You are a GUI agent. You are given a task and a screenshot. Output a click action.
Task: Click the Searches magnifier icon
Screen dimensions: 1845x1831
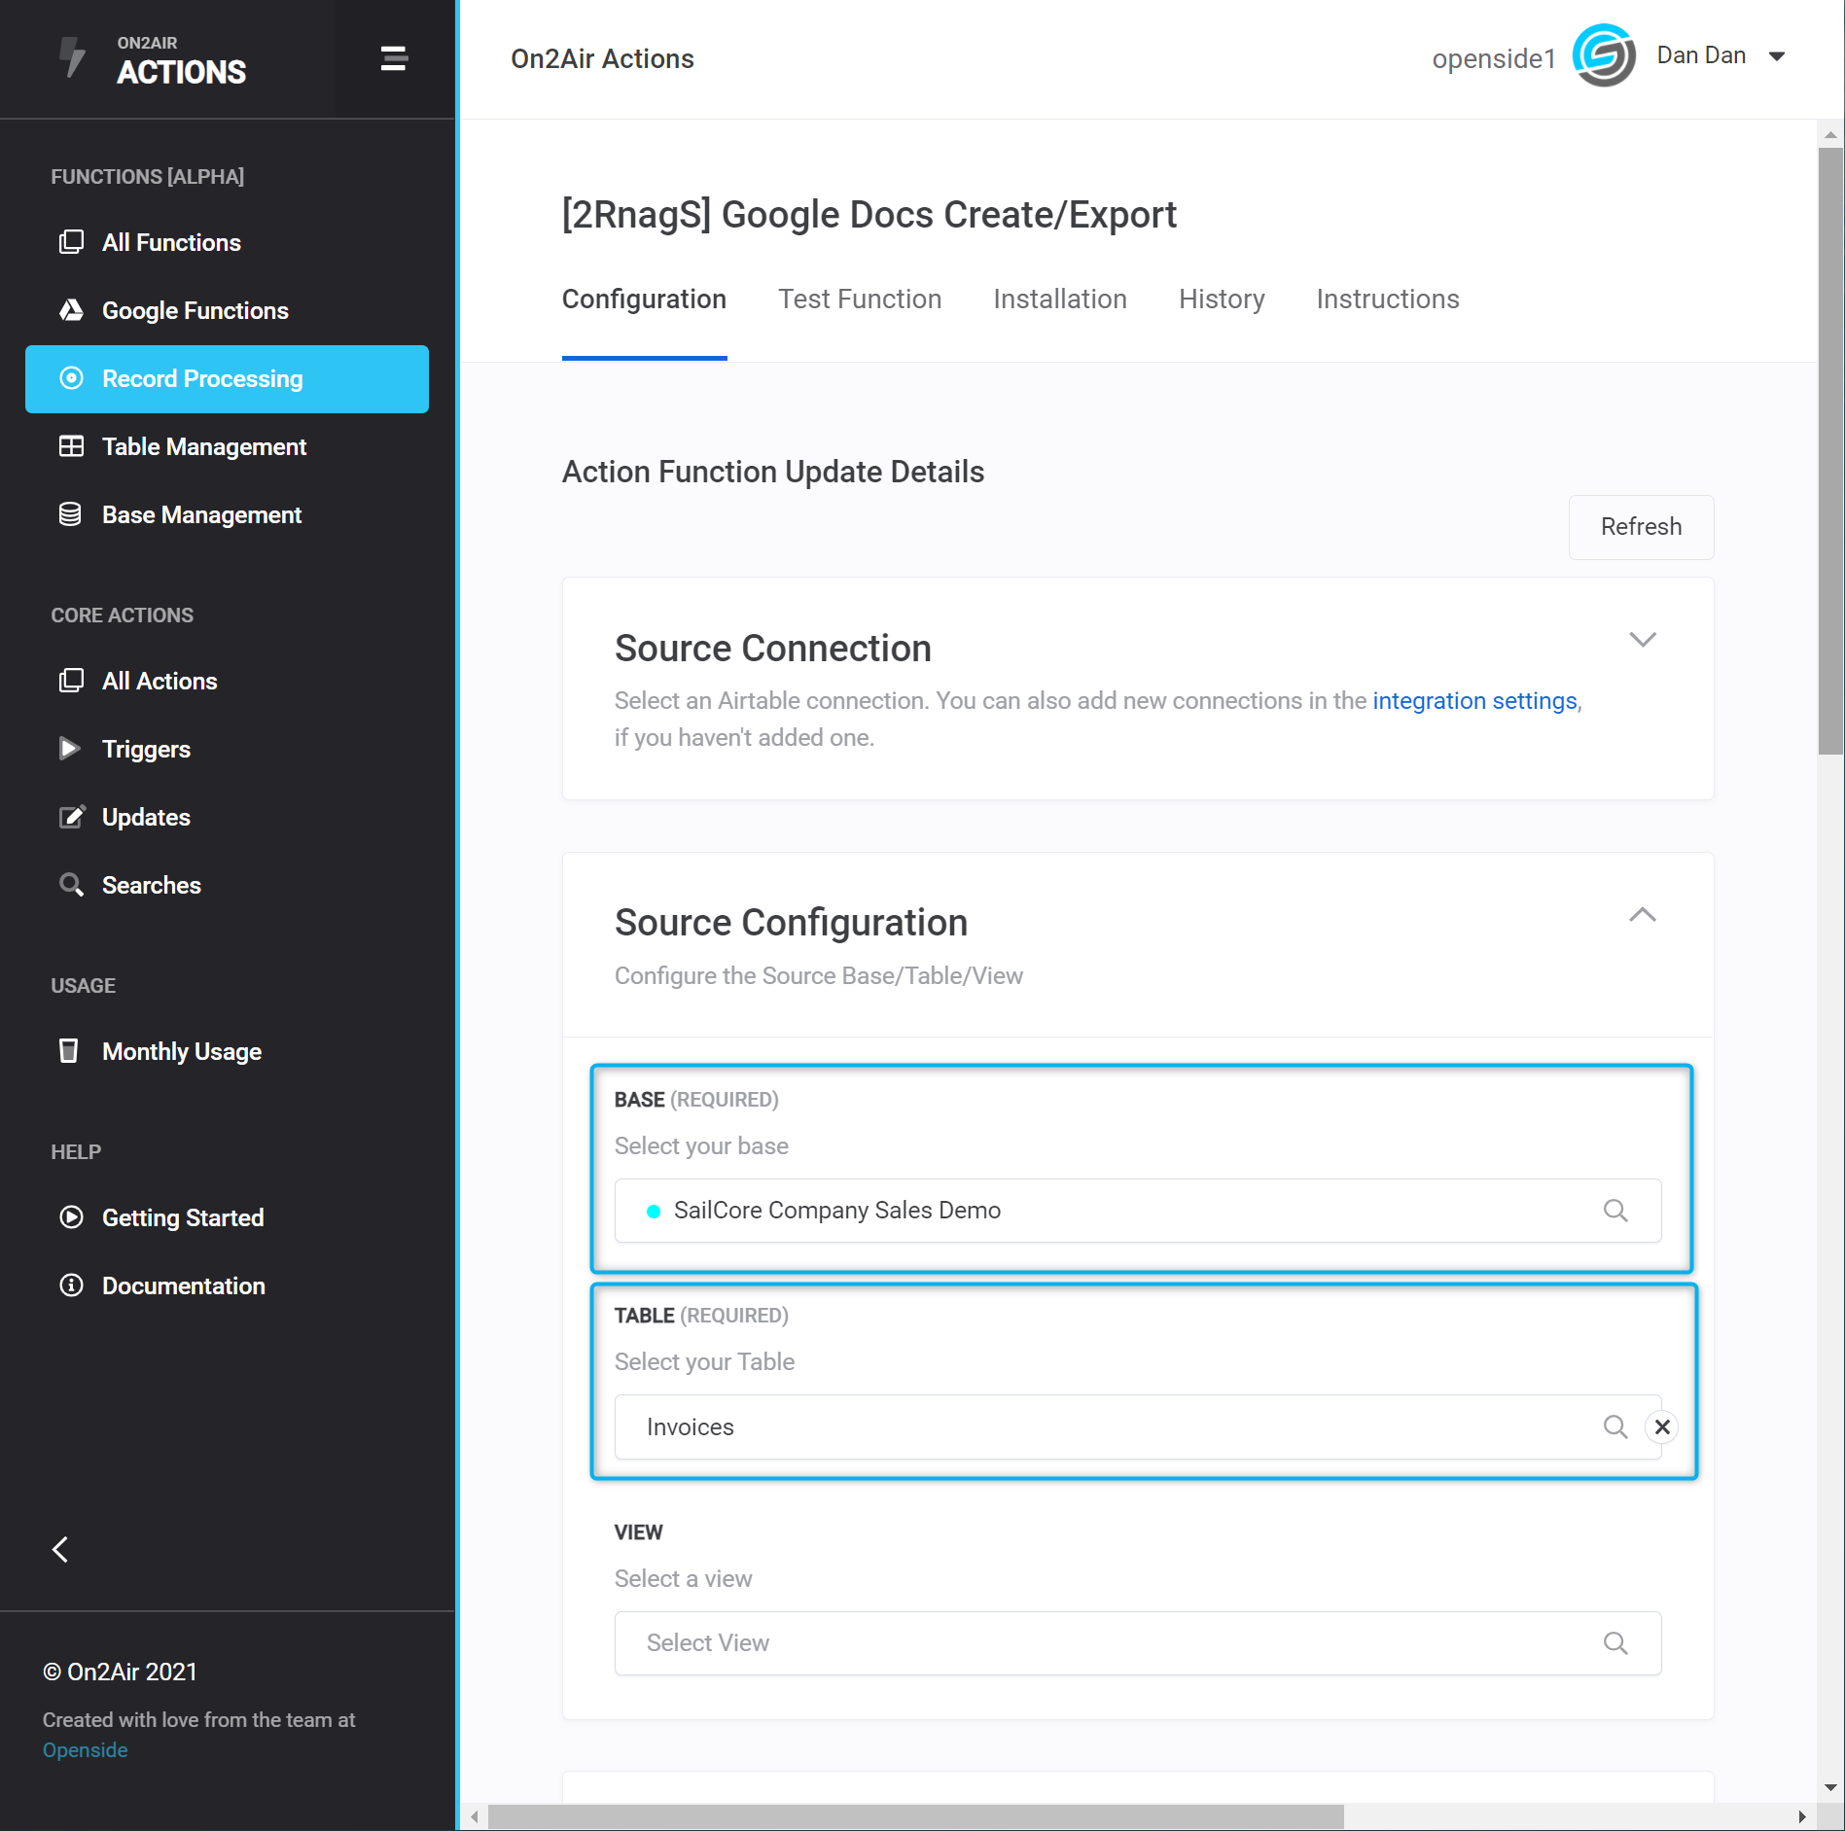pos(72,885)
